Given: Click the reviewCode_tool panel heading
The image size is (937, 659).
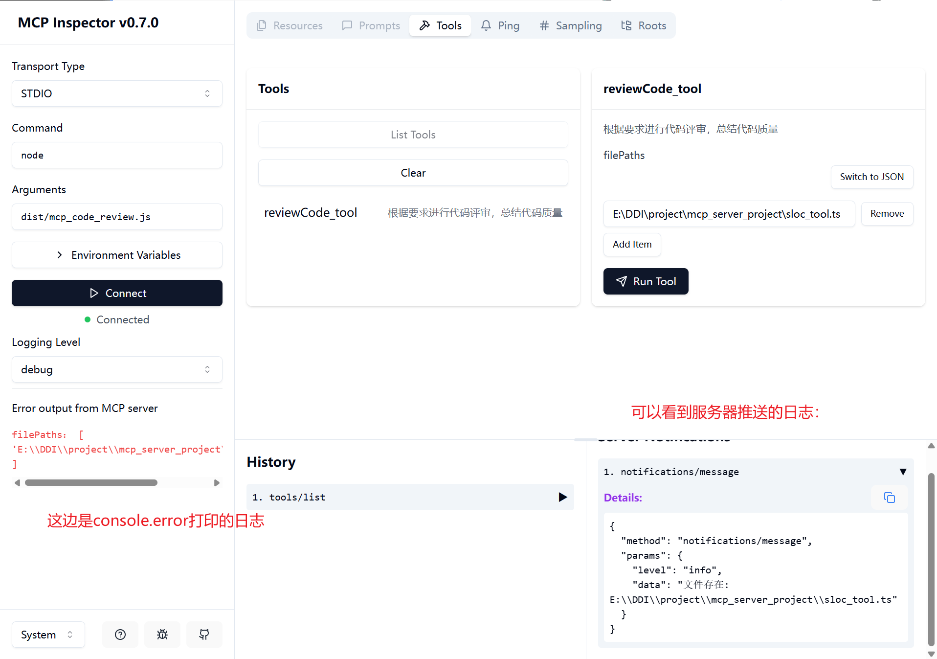Looking at the screenshot, I should (x=652, y=89).
